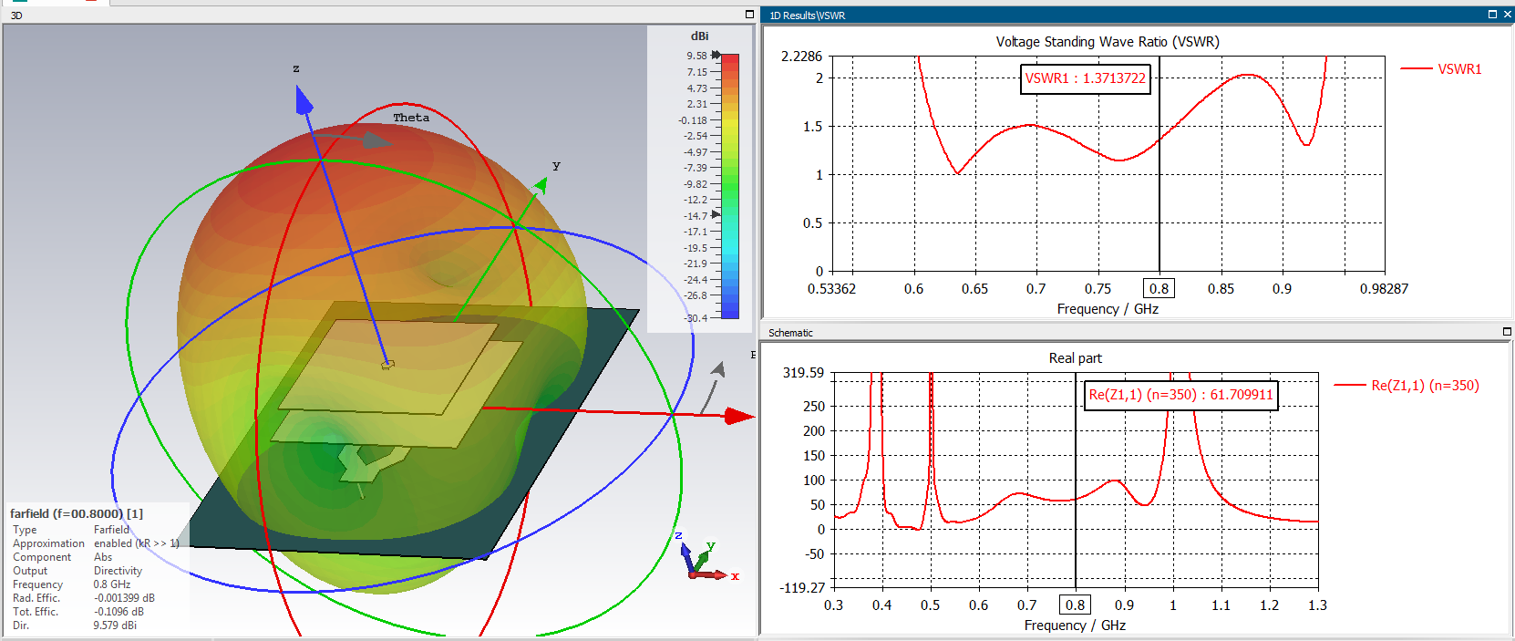Maximize the Schematic window
The width and height of the screenshot is (1515, 641).
coord(1507,332)
